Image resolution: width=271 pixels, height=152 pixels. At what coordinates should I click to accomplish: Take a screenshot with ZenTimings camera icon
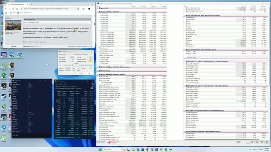[x=92, y=84]
